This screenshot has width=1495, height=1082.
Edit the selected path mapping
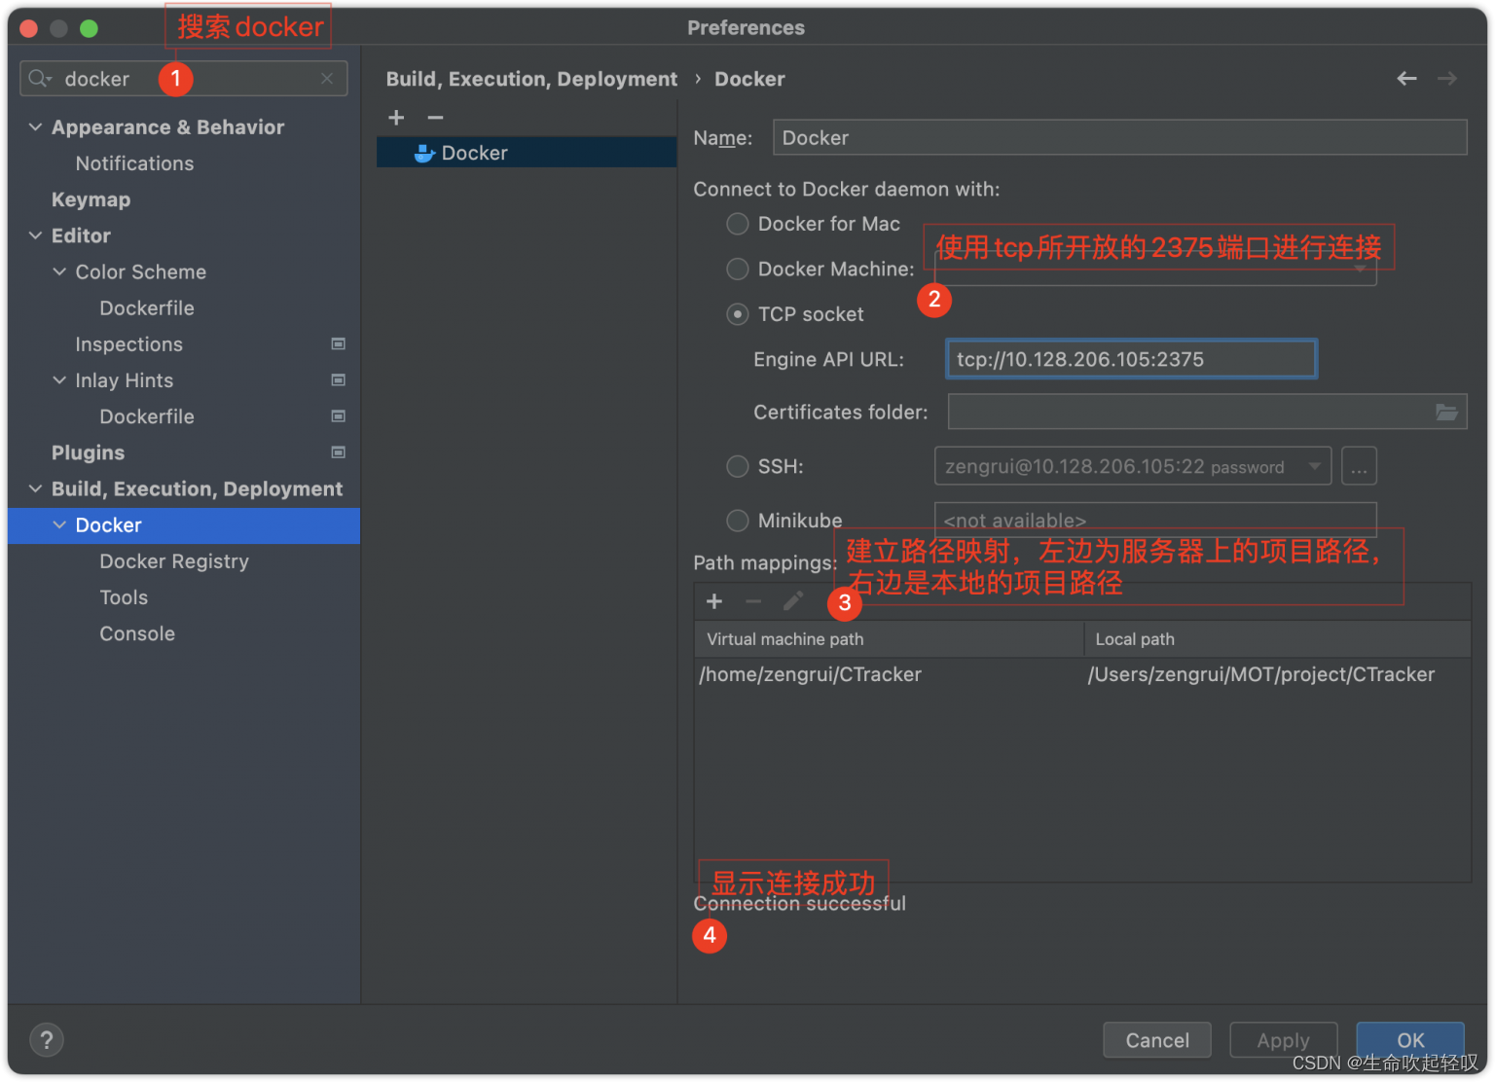793,601
